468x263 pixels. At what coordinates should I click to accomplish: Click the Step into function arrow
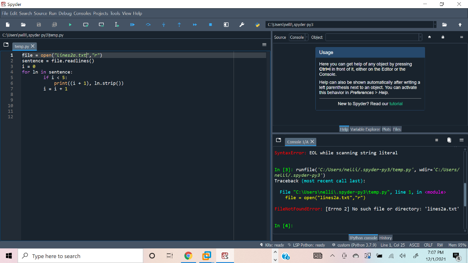point(164,24)
